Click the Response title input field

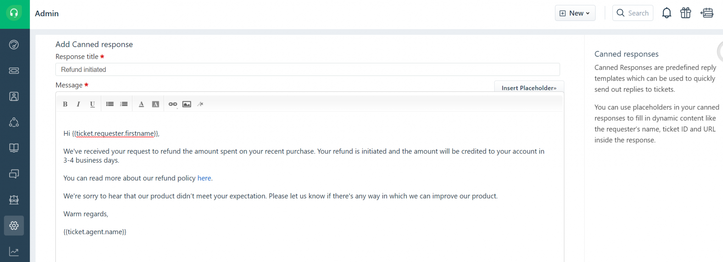click(x=307, y=69)
